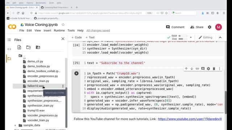Viewport: 232px width, 130px height.
Task: Open the M account avatar
Action: pos(219,27)
